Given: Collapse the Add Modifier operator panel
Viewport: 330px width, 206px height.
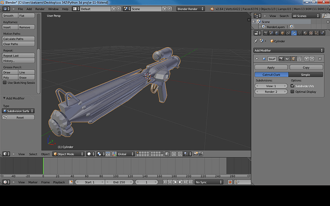Looking at the screenshot, I should pos(4,98).
